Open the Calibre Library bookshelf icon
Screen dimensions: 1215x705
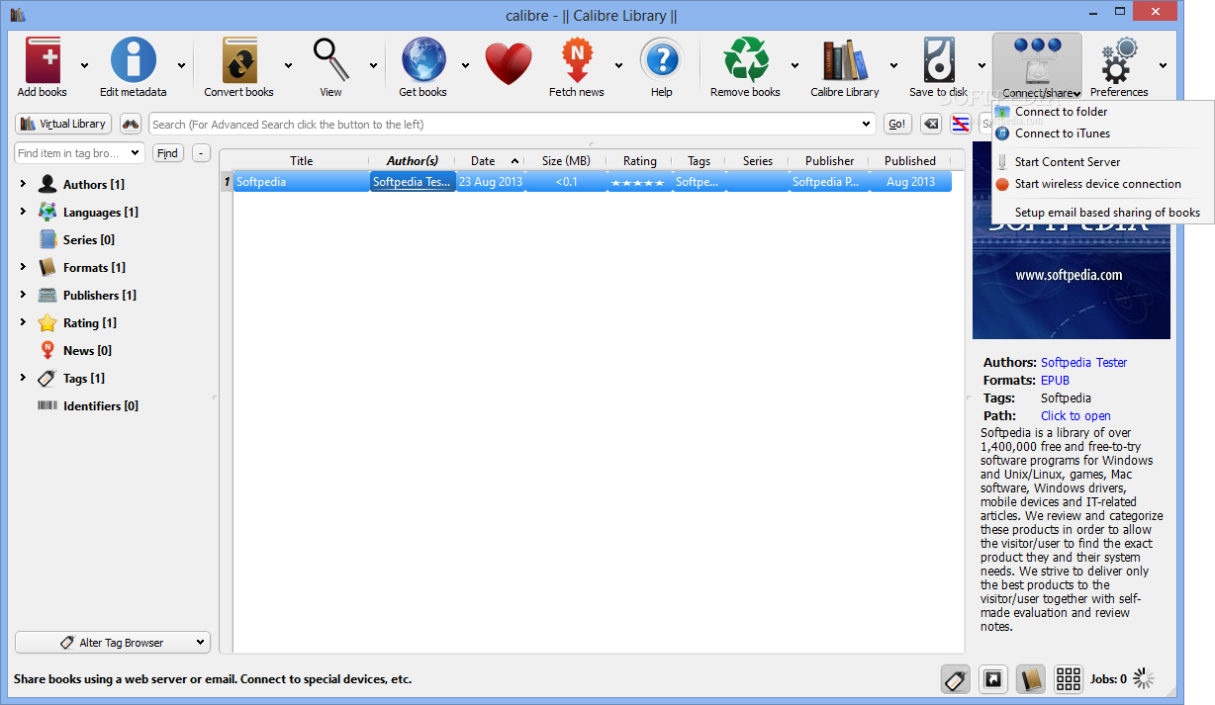(x=845, y=61)
